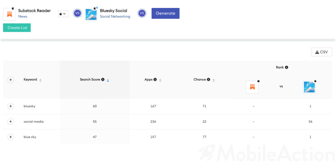Click the VS badge after Substack Reader

tap(77, 13)
